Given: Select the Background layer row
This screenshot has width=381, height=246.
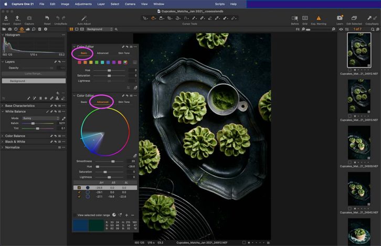Looking at the screenshot, I should [34, 81].
